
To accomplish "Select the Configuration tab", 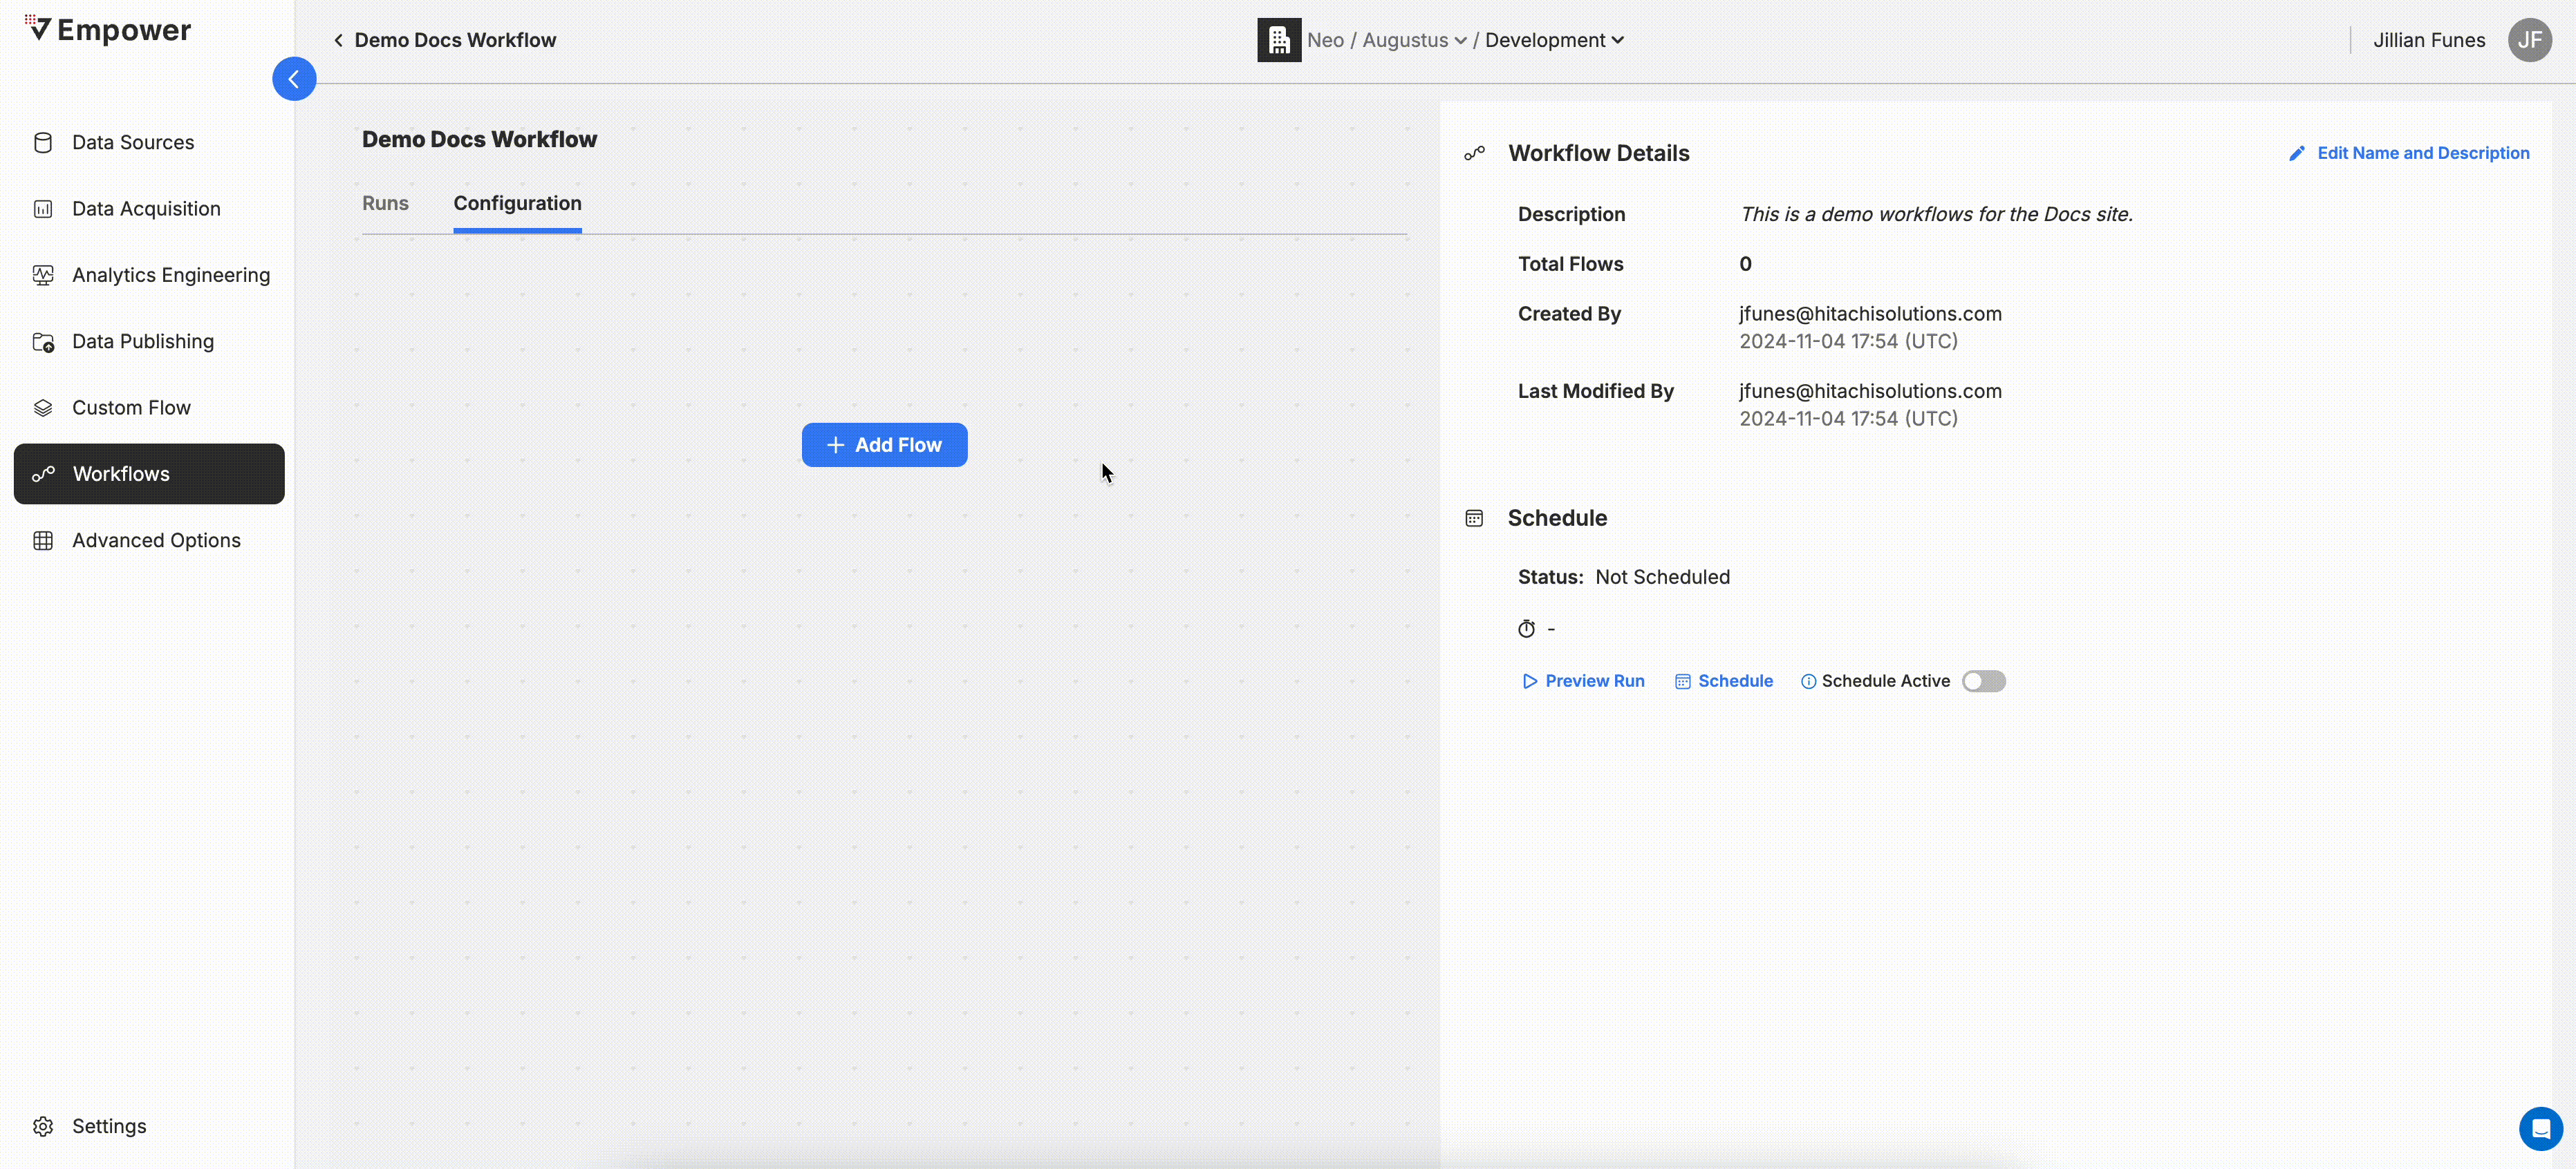I will coord(517,204).
